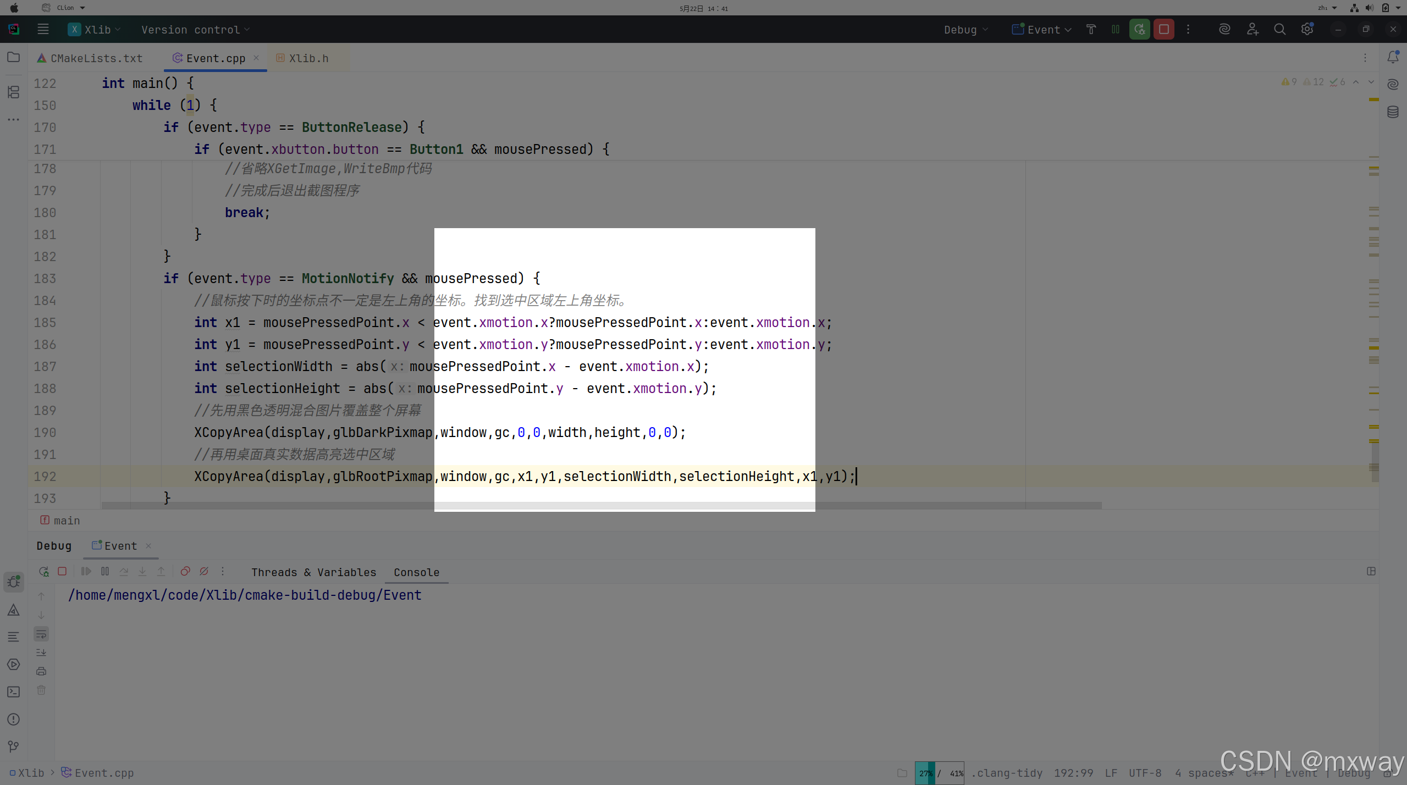Screen dimensions: 1407x785
Task: Toggle scroll to end of console
Action: pos(41,653)
